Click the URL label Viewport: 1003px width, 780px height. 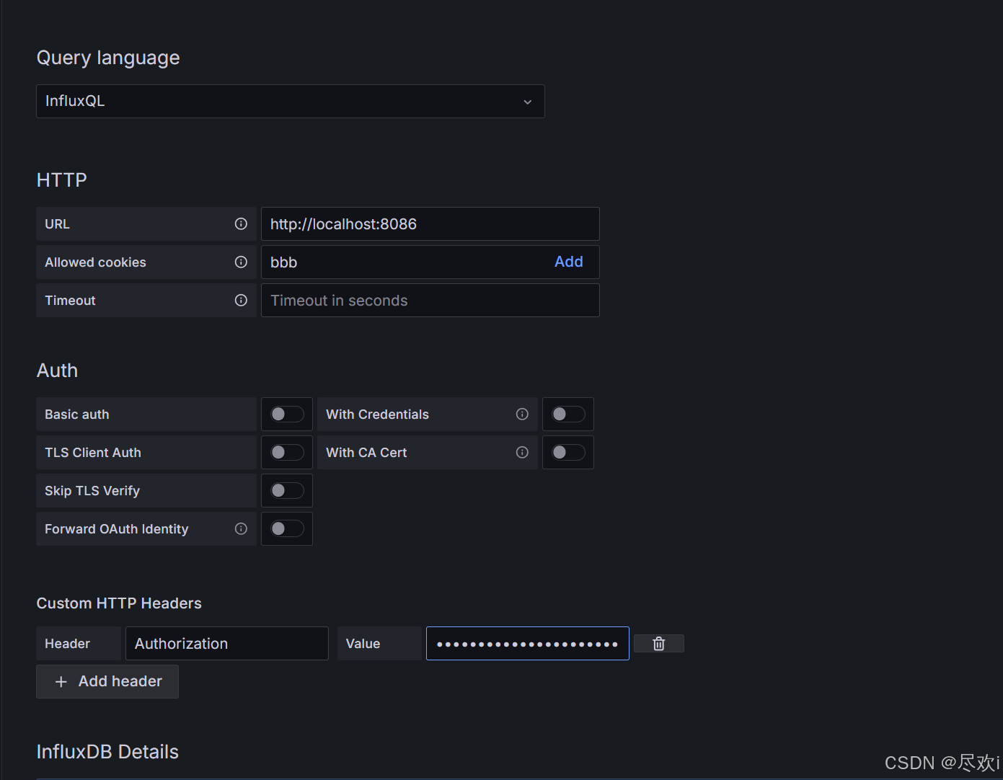[57, 224]
